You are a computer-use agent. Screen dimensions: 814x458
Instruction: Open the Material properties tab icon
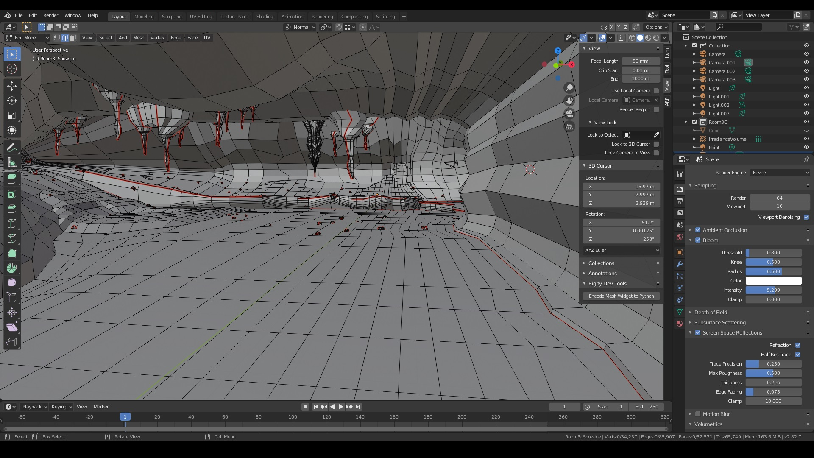tap(680, 324)
